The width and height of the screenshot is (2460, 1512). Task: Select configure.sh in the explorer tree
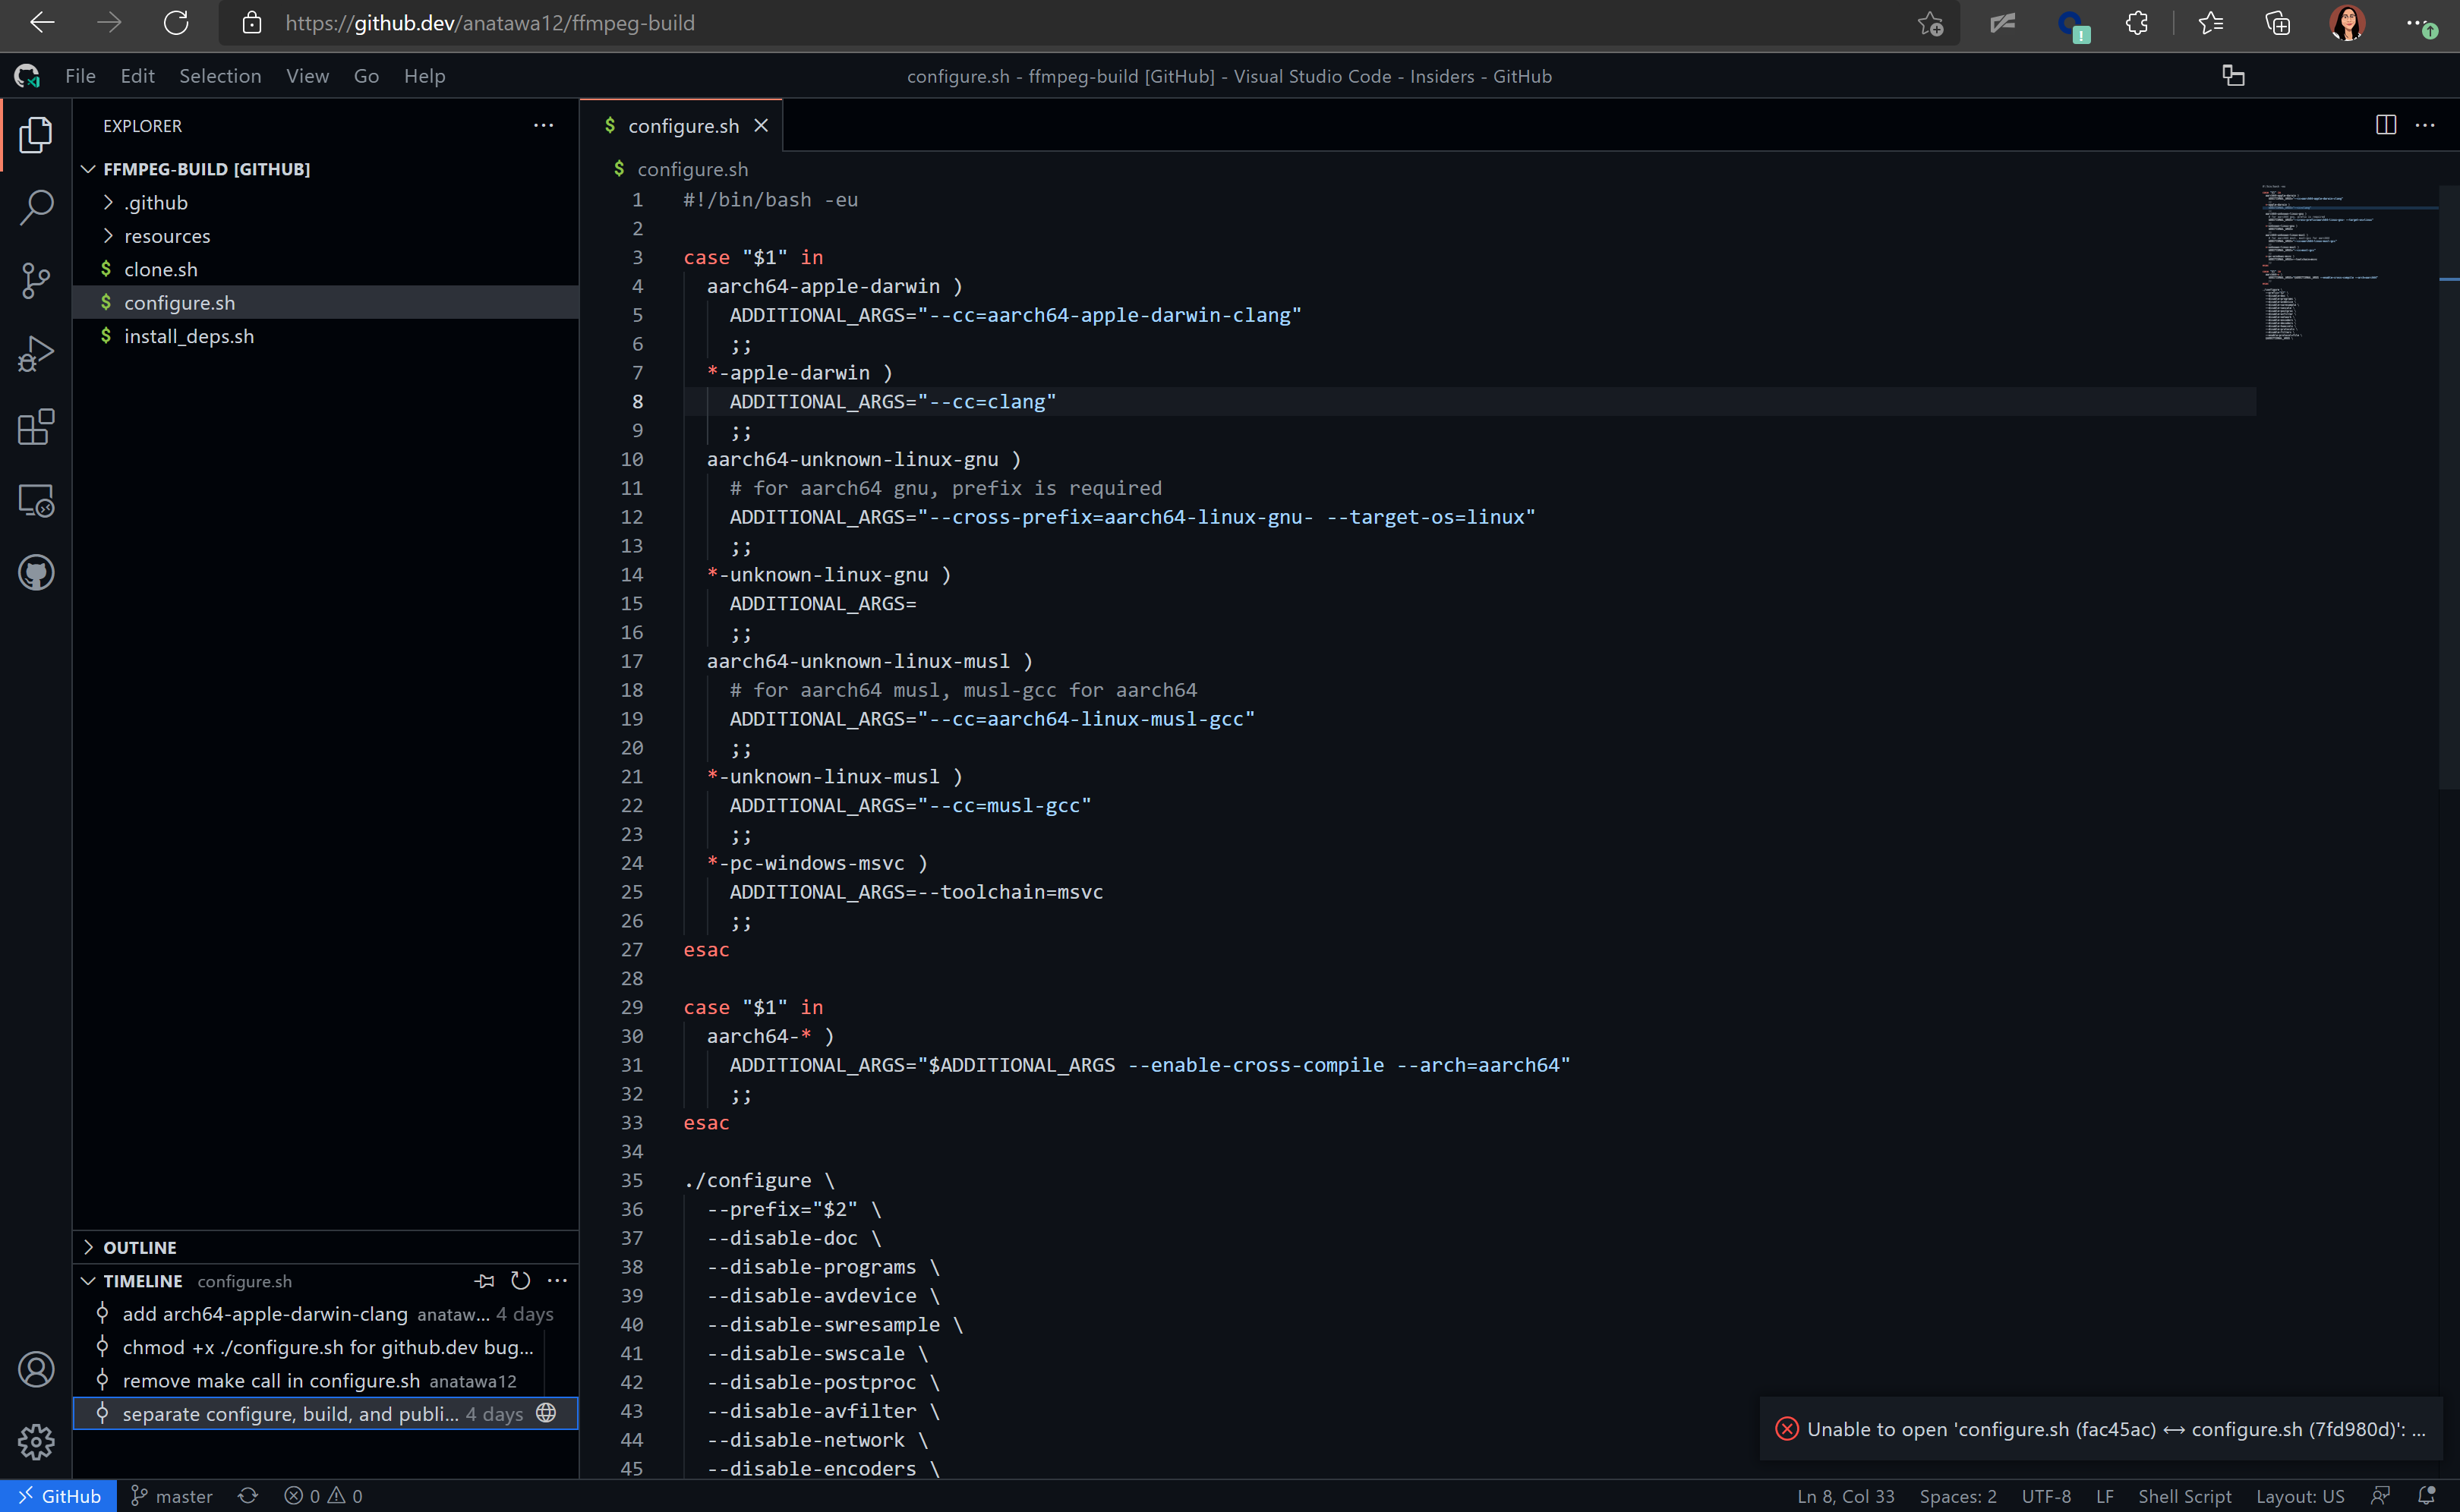[x=325, y=302]
